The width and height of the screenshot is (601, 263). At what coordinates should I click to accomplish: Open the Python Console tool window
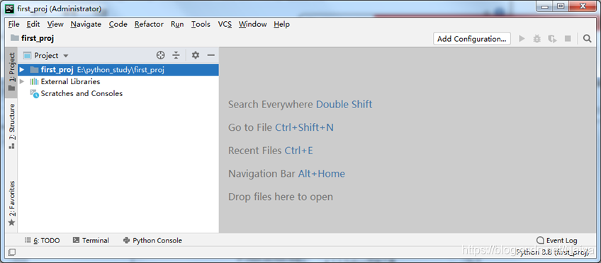tap(152, 240)
